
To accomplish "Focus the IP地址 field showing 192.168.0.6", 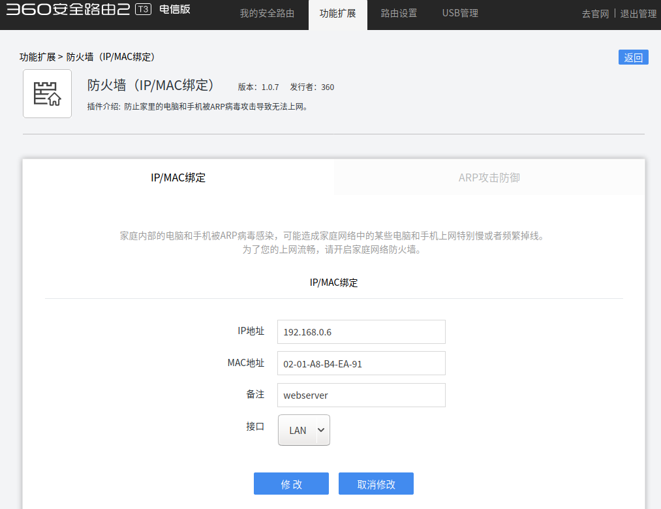I will (361, 332).
